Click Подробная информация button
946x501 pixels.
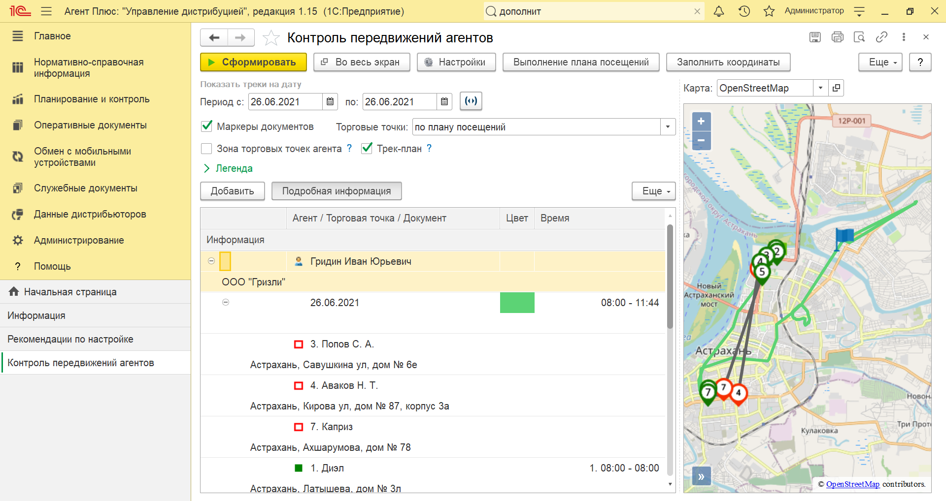[x=337, y=191]
